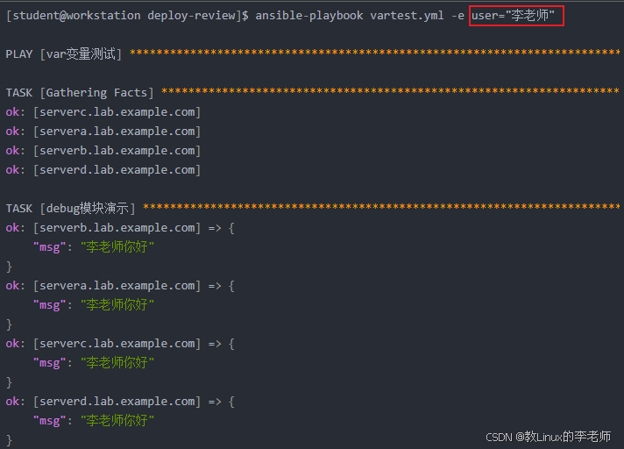Click the vartest.yml filename in the command
The width and height of the screenshot is (624, 449).
pyautogui.click(x=407, y=16)
